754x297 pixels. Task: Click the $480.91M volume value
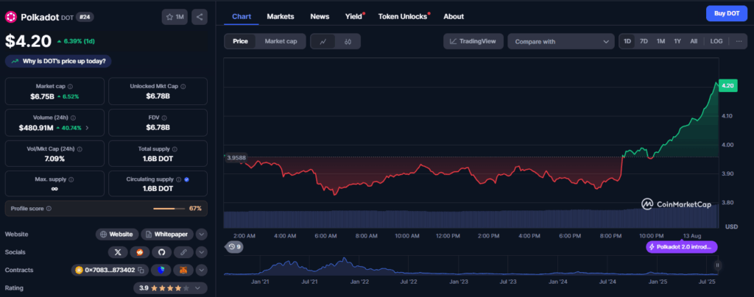click(x=36, y=128)
